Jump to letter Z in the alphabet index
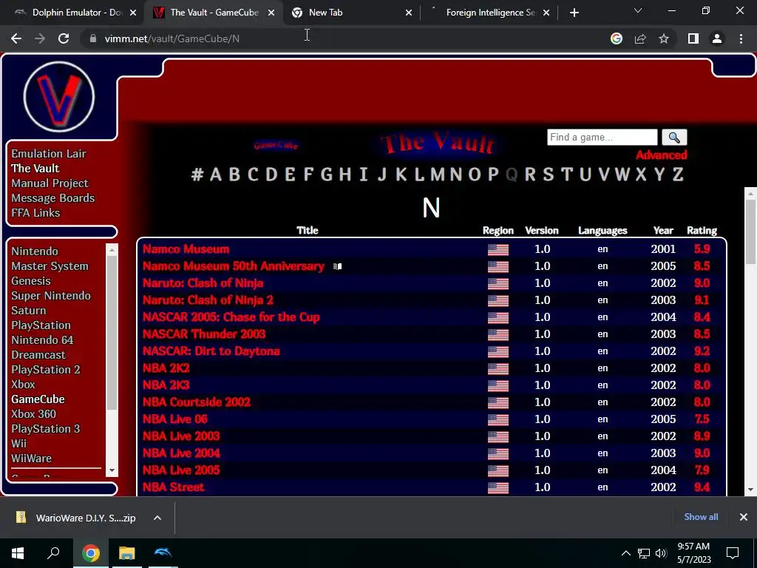This screenshot has width=757, height=568. 678,175
